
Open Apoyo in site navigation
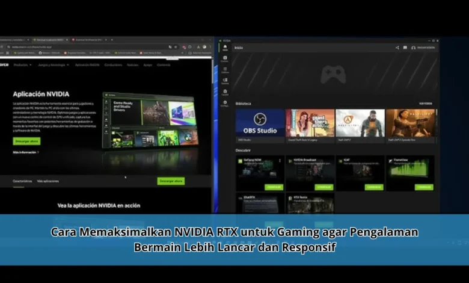tap(148, 65)
